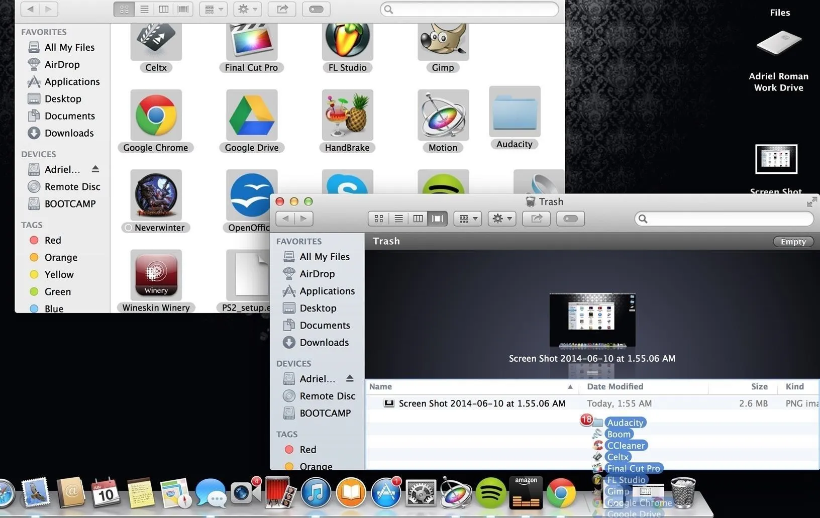Switch Trash window to icon view
The image size is (820, 518).
pyautogui.click(x=379, y=219)
